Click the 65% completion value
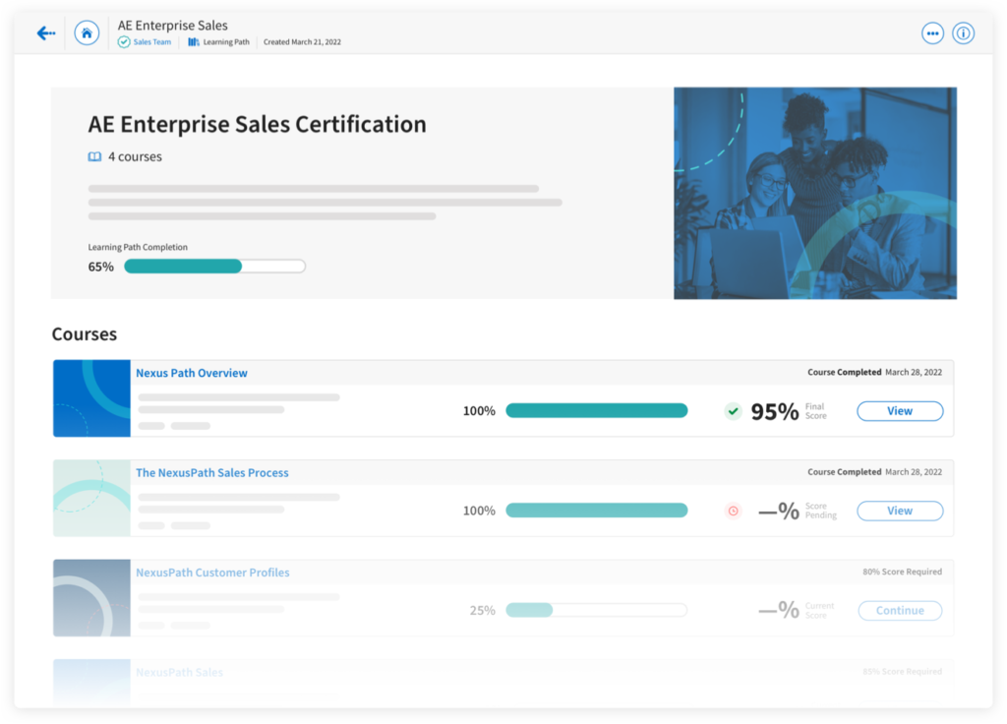 pos(101,267)
